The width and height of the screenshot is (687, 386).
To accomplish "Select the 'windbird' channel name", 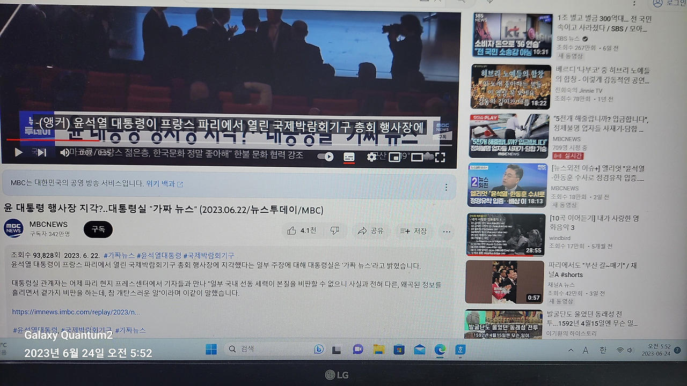I will pos(560,237).
